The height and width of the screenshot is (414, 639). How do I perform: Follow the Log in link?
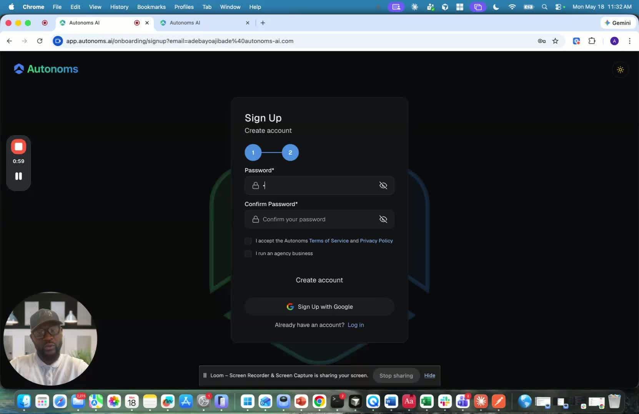[356, 325]
